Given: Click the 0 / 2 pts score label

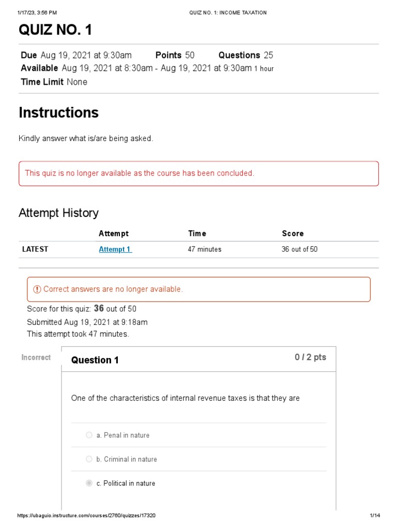Looking at the screenshot, I should coord(310,357).
